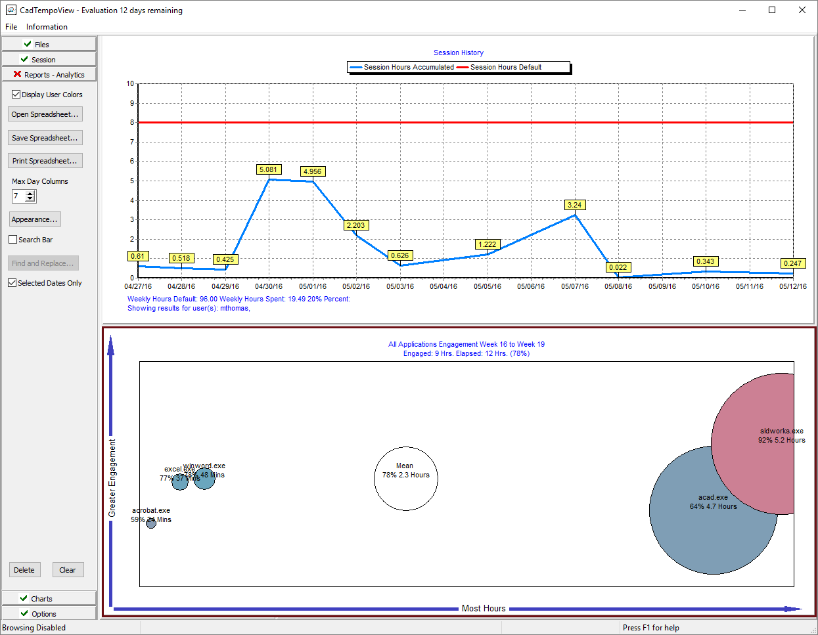
Task: Click the Open Spreadsheet... button
Action: pos(45,114)
